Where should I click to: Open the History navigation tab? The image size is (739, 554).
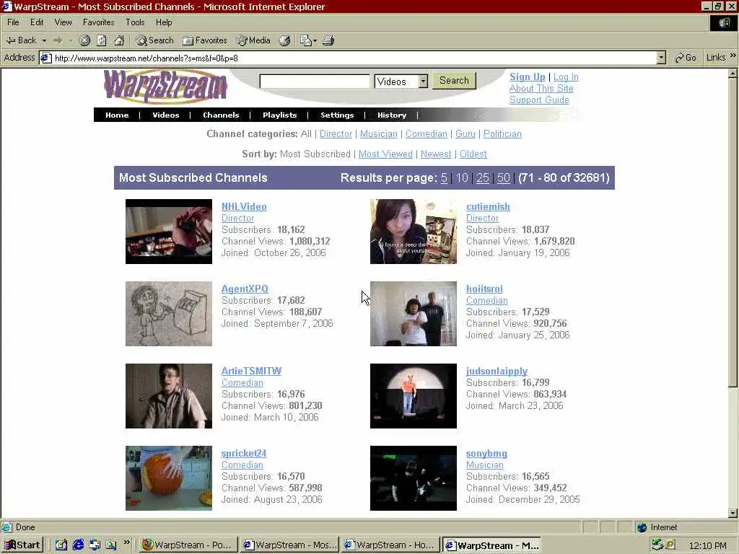tap(392, 115)
